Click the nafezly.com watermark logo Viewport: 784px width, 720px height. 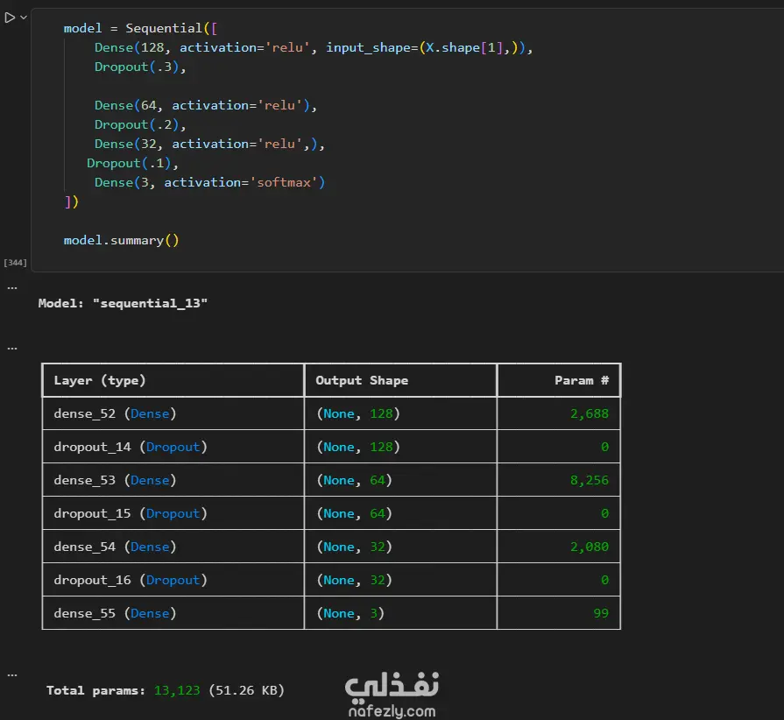pyautogui.click(x=392, y=695)
